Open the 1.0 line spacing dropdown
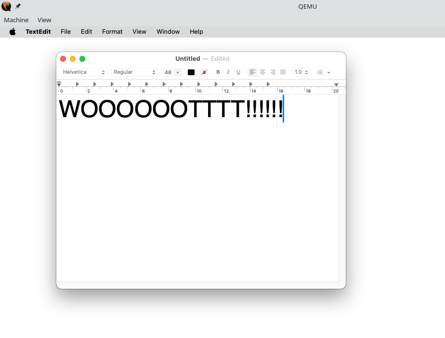The width and height of the screenshot is (445, 338). coord(301,72)
